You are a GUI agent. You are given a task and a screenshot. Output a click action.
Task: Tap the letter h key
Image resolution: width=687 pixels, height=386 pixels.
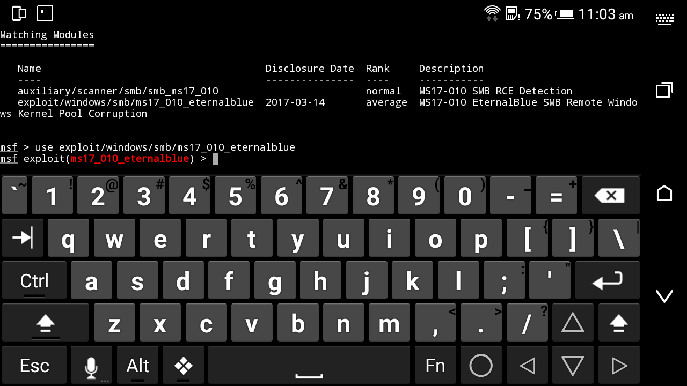click(320, 280)
